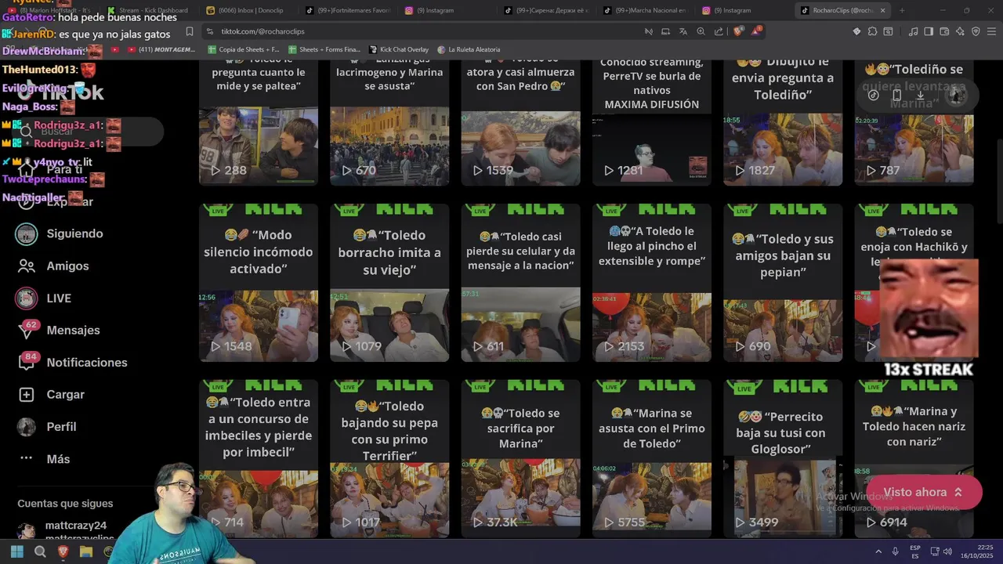Open the video showing 670 views
The image size is (1003, 564).
coord(389,121)
